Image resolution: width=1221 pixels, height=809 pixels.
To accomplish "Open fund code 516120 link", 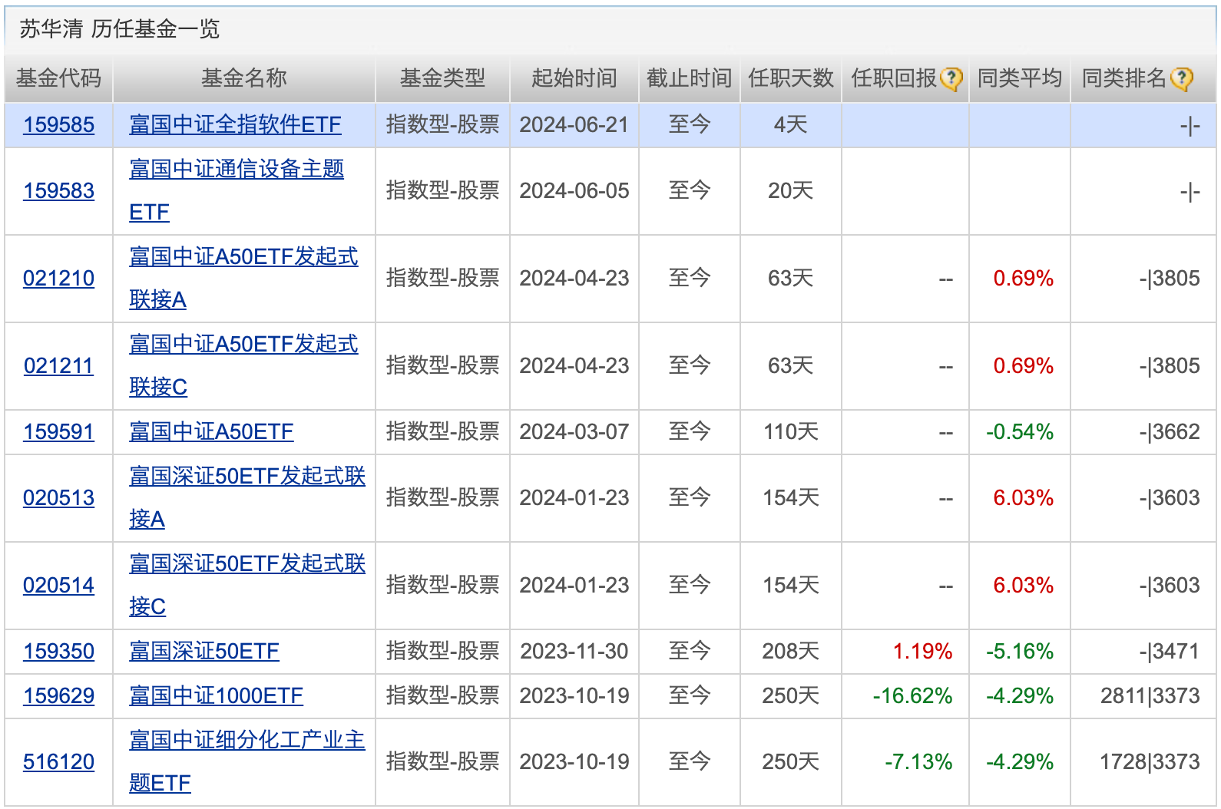I will tap(58, 761).
